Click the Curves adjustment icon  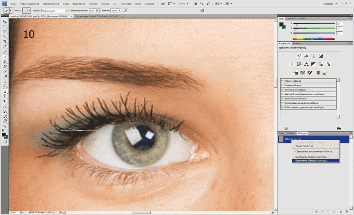[x=313, y=56]
